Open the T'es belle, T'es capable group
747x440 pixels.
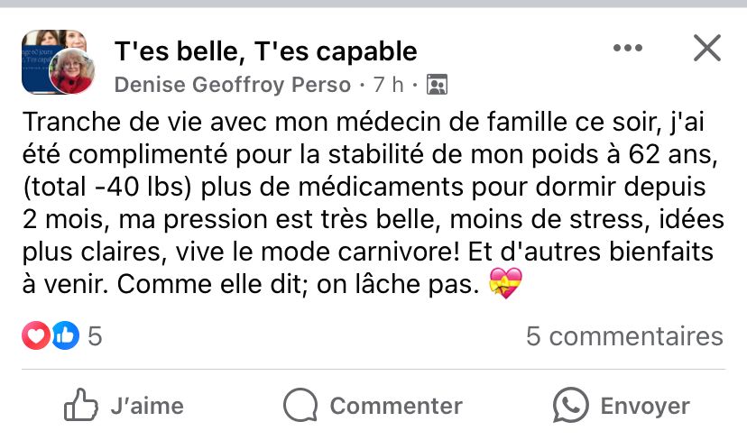(265, 50)
